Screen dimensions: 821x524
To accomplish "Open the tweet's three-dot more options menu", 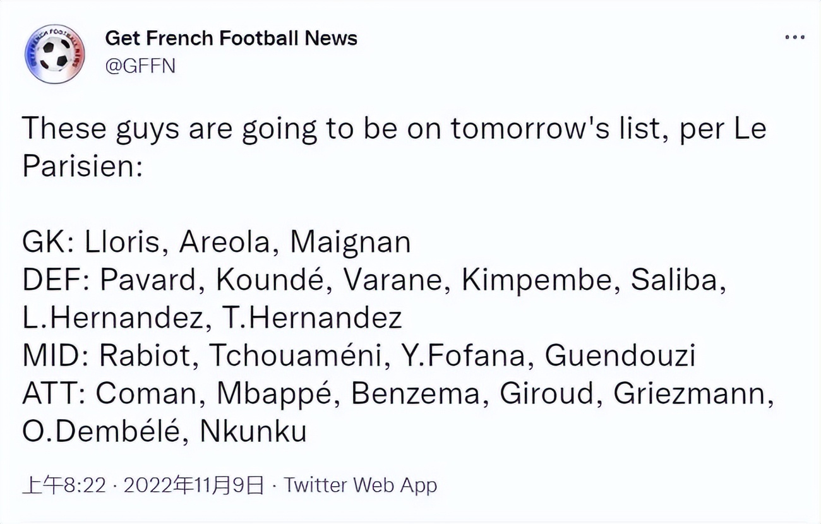I will point(794,38).
